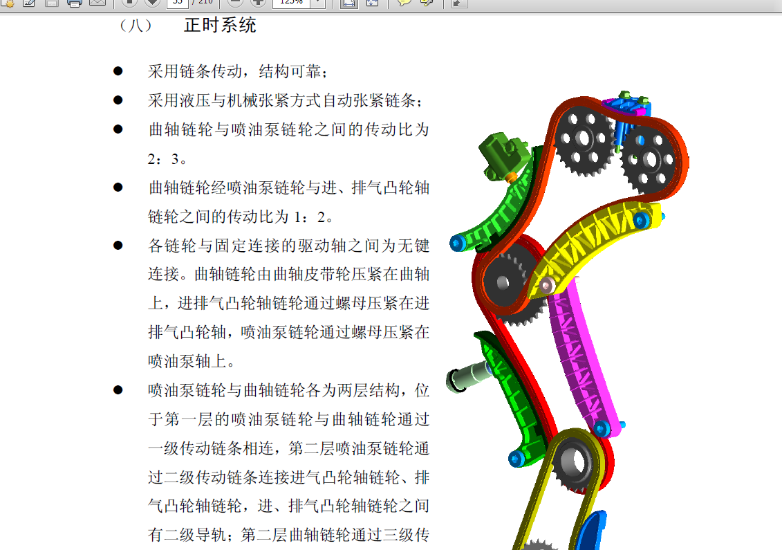Go to previous page with up arrow
Image resolution: width=782 pixels, height=550 pixels.
[x=131, y=2]
